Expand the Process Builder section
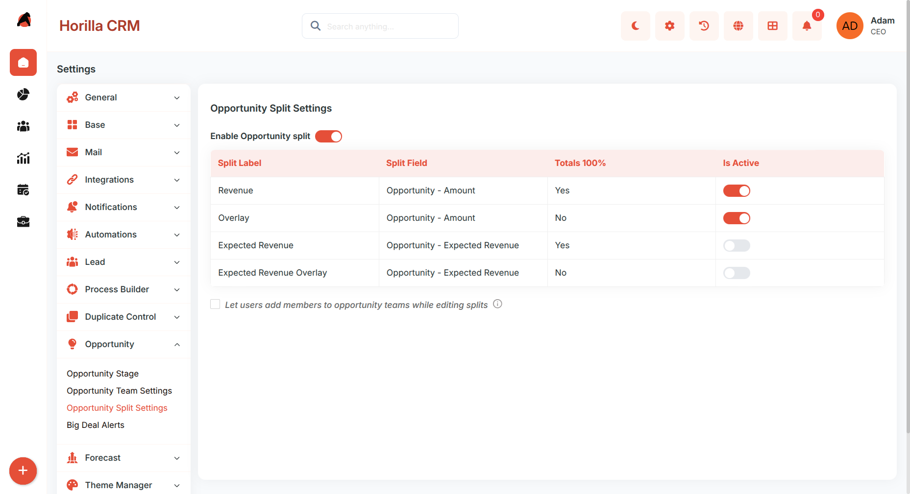910x494 pixels. [123, 289]
